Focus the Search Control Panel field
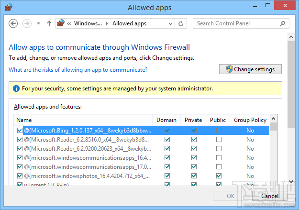Screen dimensions: 299x210 [241, 23]
